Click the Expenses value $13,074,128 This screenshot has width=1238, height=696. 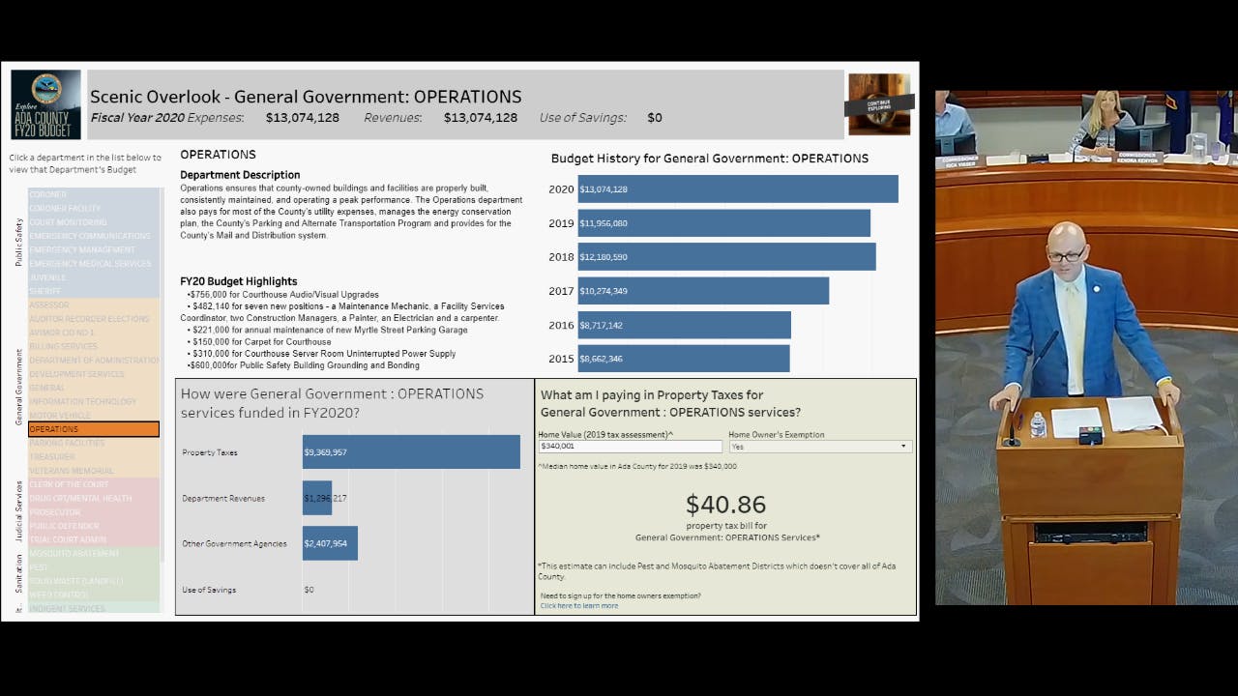click(303, 118)
